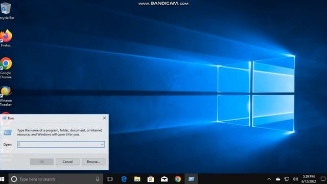Image resolution: width=327 pixels, height=184 pixels.
Task: Open the Action Center notifications
Action: [323, 179]
